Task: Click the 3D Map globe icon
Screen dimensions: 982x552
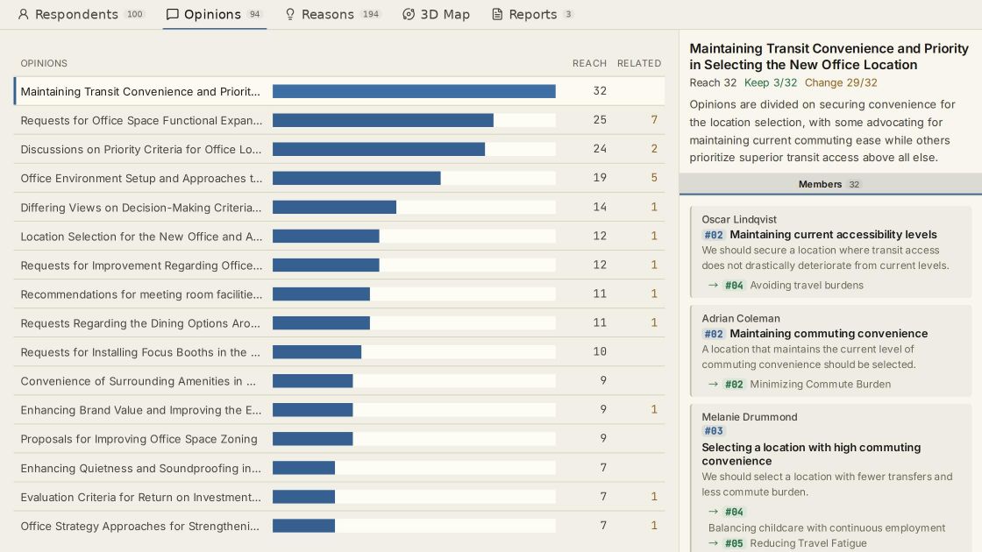Action: click(409, 14)
